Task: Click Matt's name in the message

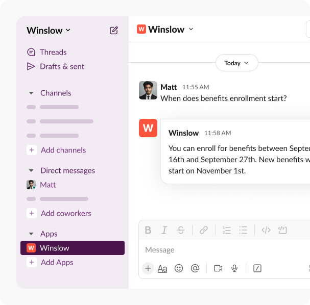Action: pyautogui.click(x=169, y=87)
